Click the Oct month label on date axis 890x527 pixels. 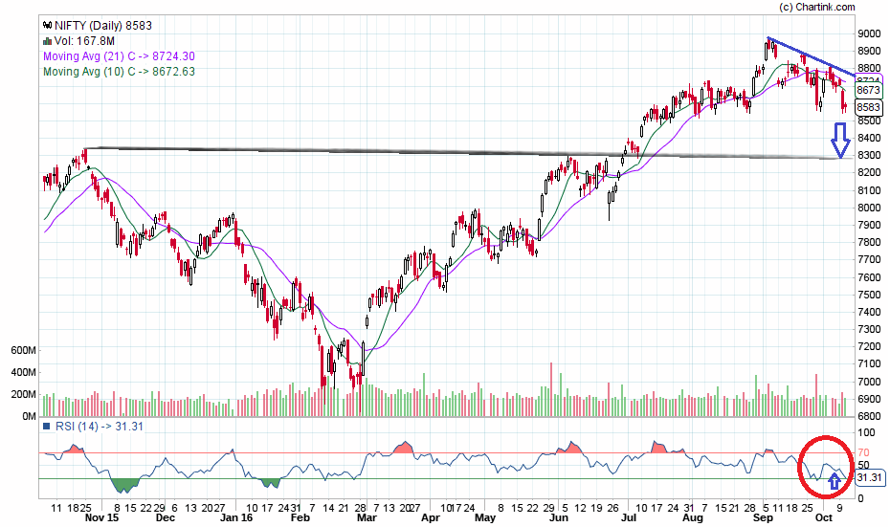tap(824, 518)
